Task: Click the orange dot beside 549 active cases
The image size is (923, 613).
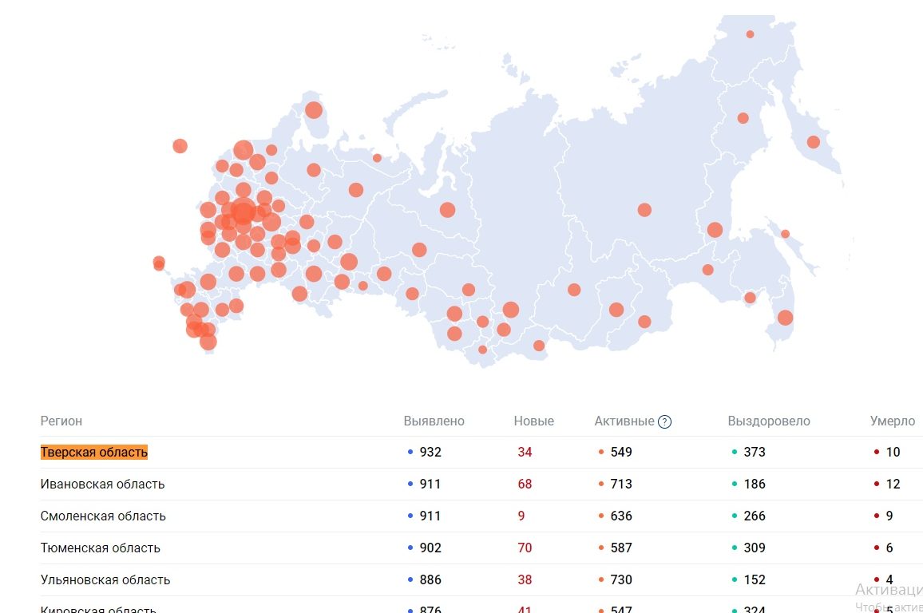Action: click(x=601, y=453)
